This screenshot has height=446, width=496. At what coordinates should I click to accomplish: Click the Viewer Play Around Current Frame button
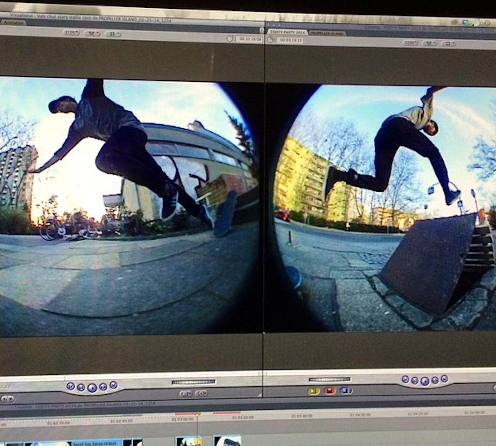(103, 386)
